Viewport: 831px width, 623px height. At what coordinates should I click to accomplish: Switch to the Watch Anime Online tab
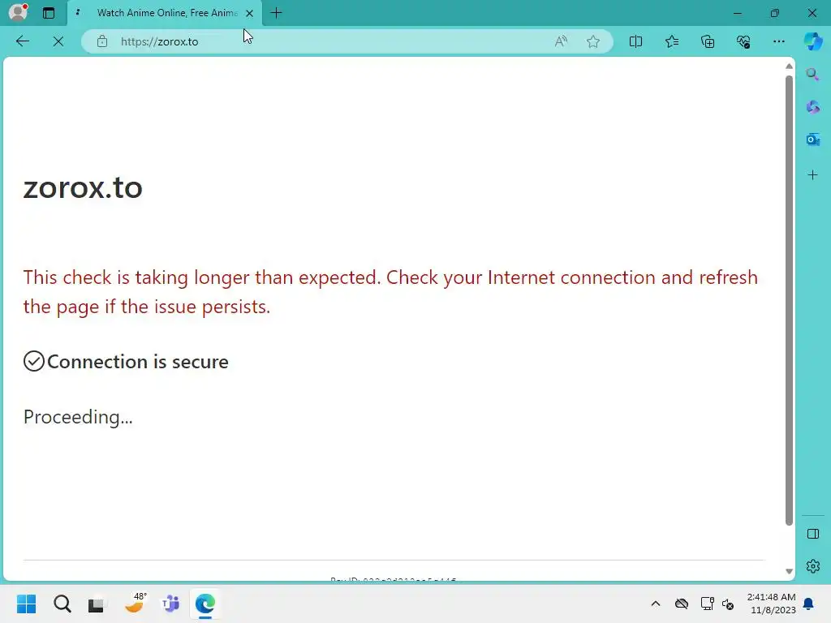tap(166, 13)
